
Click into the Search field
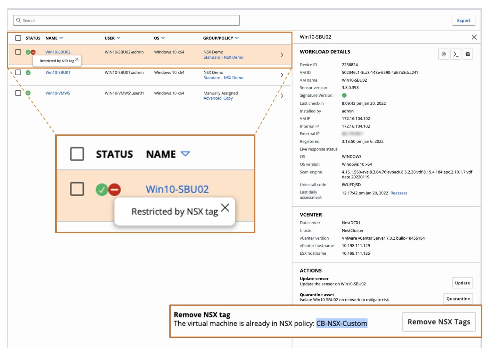(x=128, y=21)
